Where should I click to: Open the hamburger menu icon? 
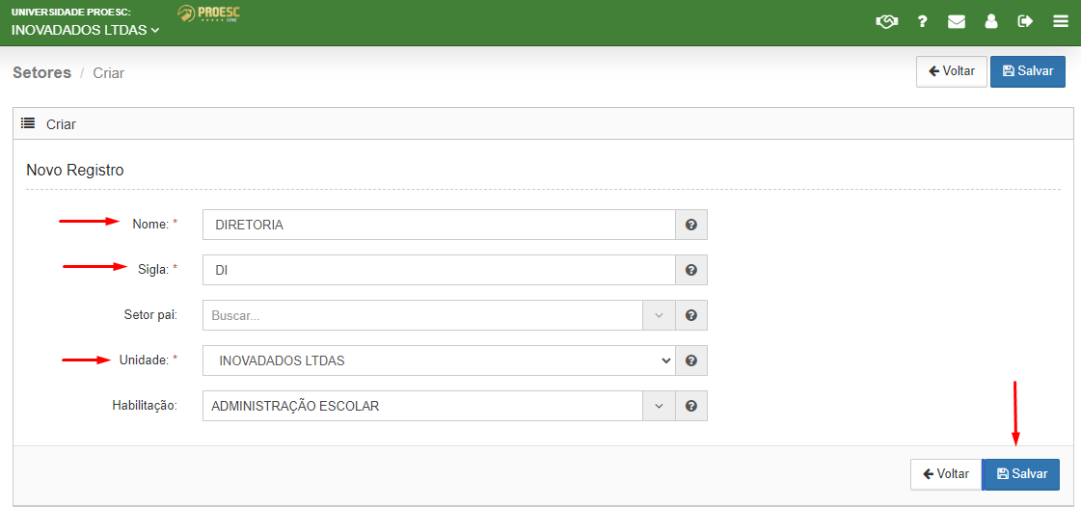click(1061, 21)
